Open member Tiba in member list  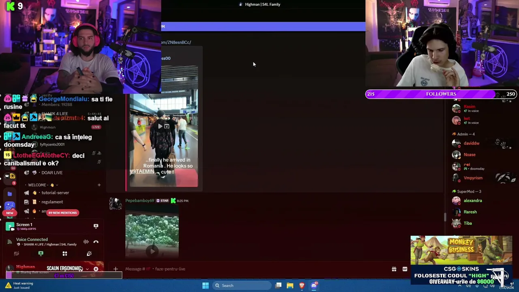point(468,223)
